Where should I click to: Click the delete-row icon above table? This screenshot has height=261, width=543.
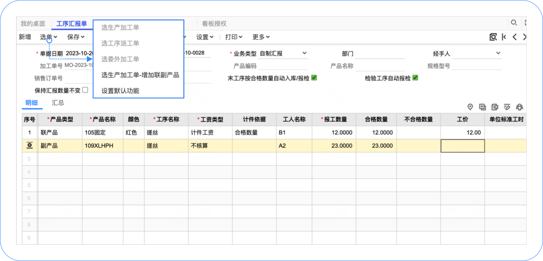point(495,107)
